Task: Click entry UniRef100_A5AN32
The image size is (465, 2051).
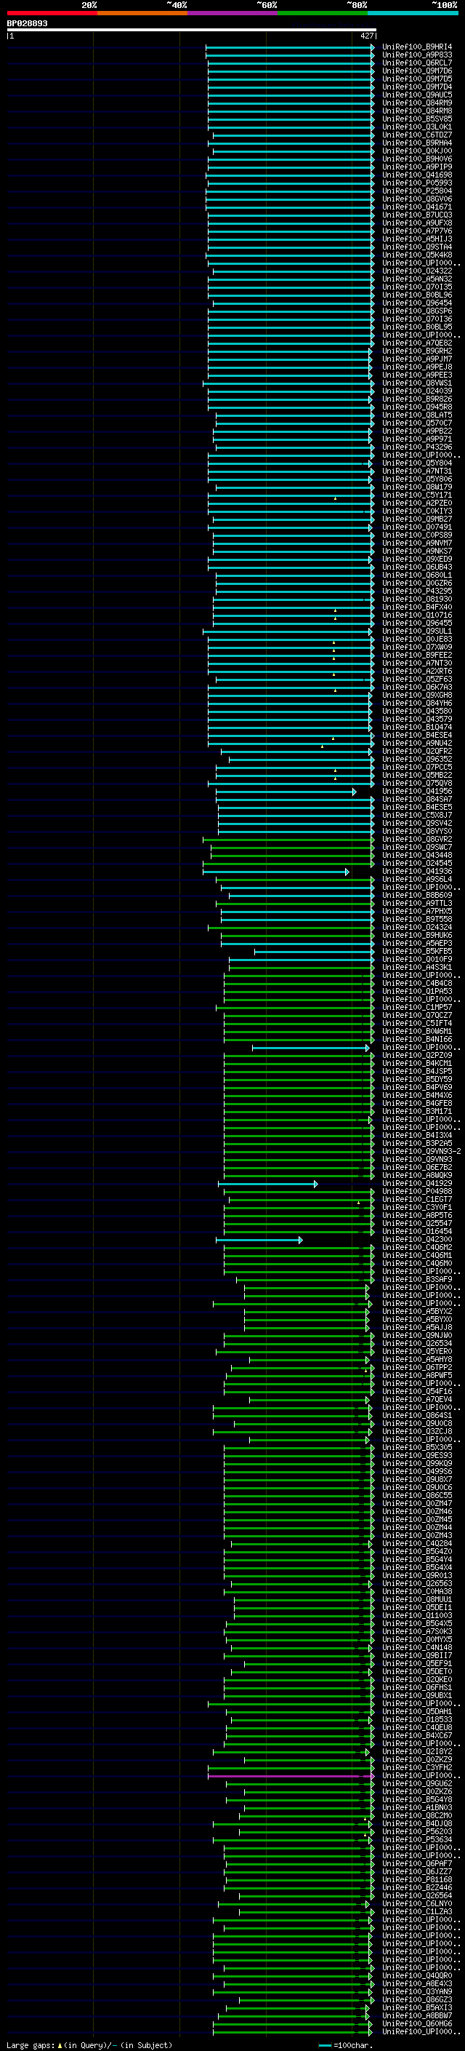Action: (x=416, y=279)
